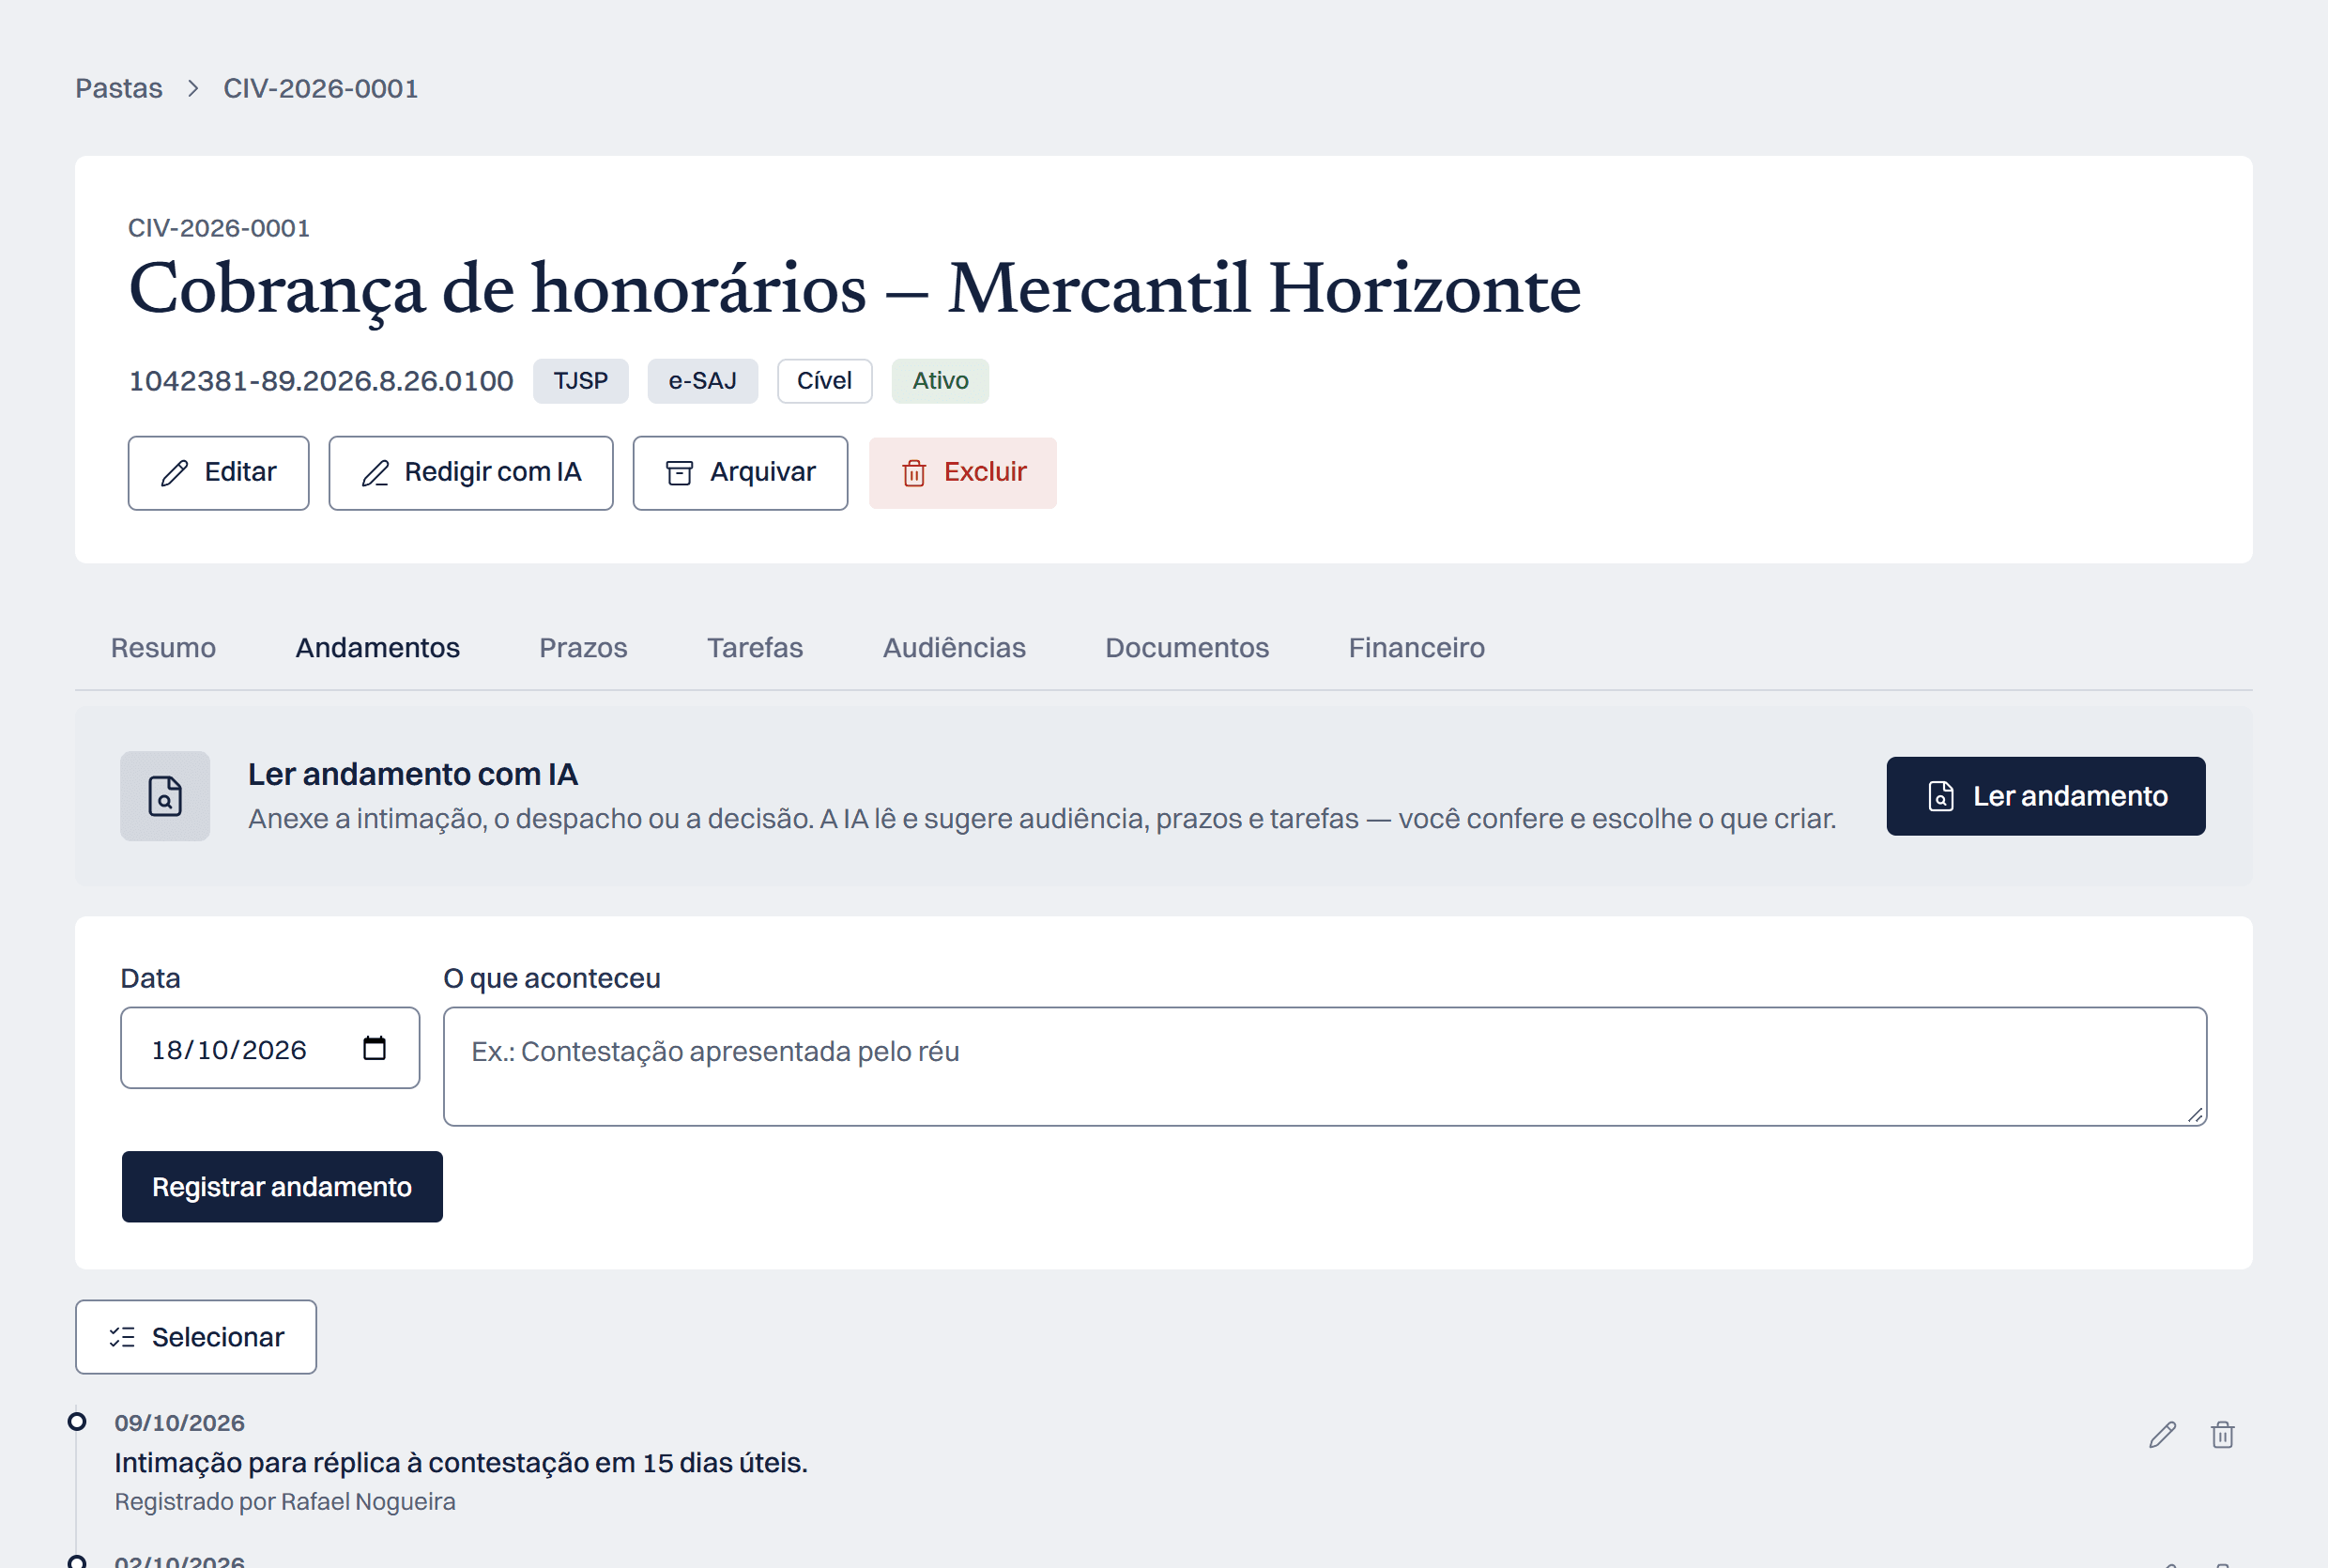Image resolution: width=2328 pixels, height=1568 pixels.
Task: Click the TJSP tag
Action: point(581,381)
